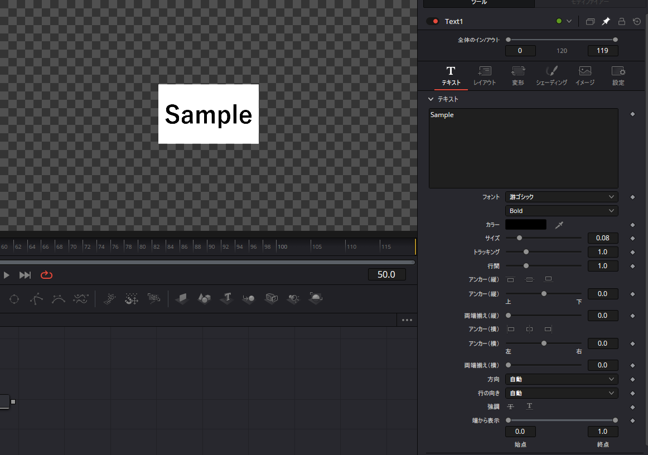Pin the Text1 inspector panel

tap(606, 21)
